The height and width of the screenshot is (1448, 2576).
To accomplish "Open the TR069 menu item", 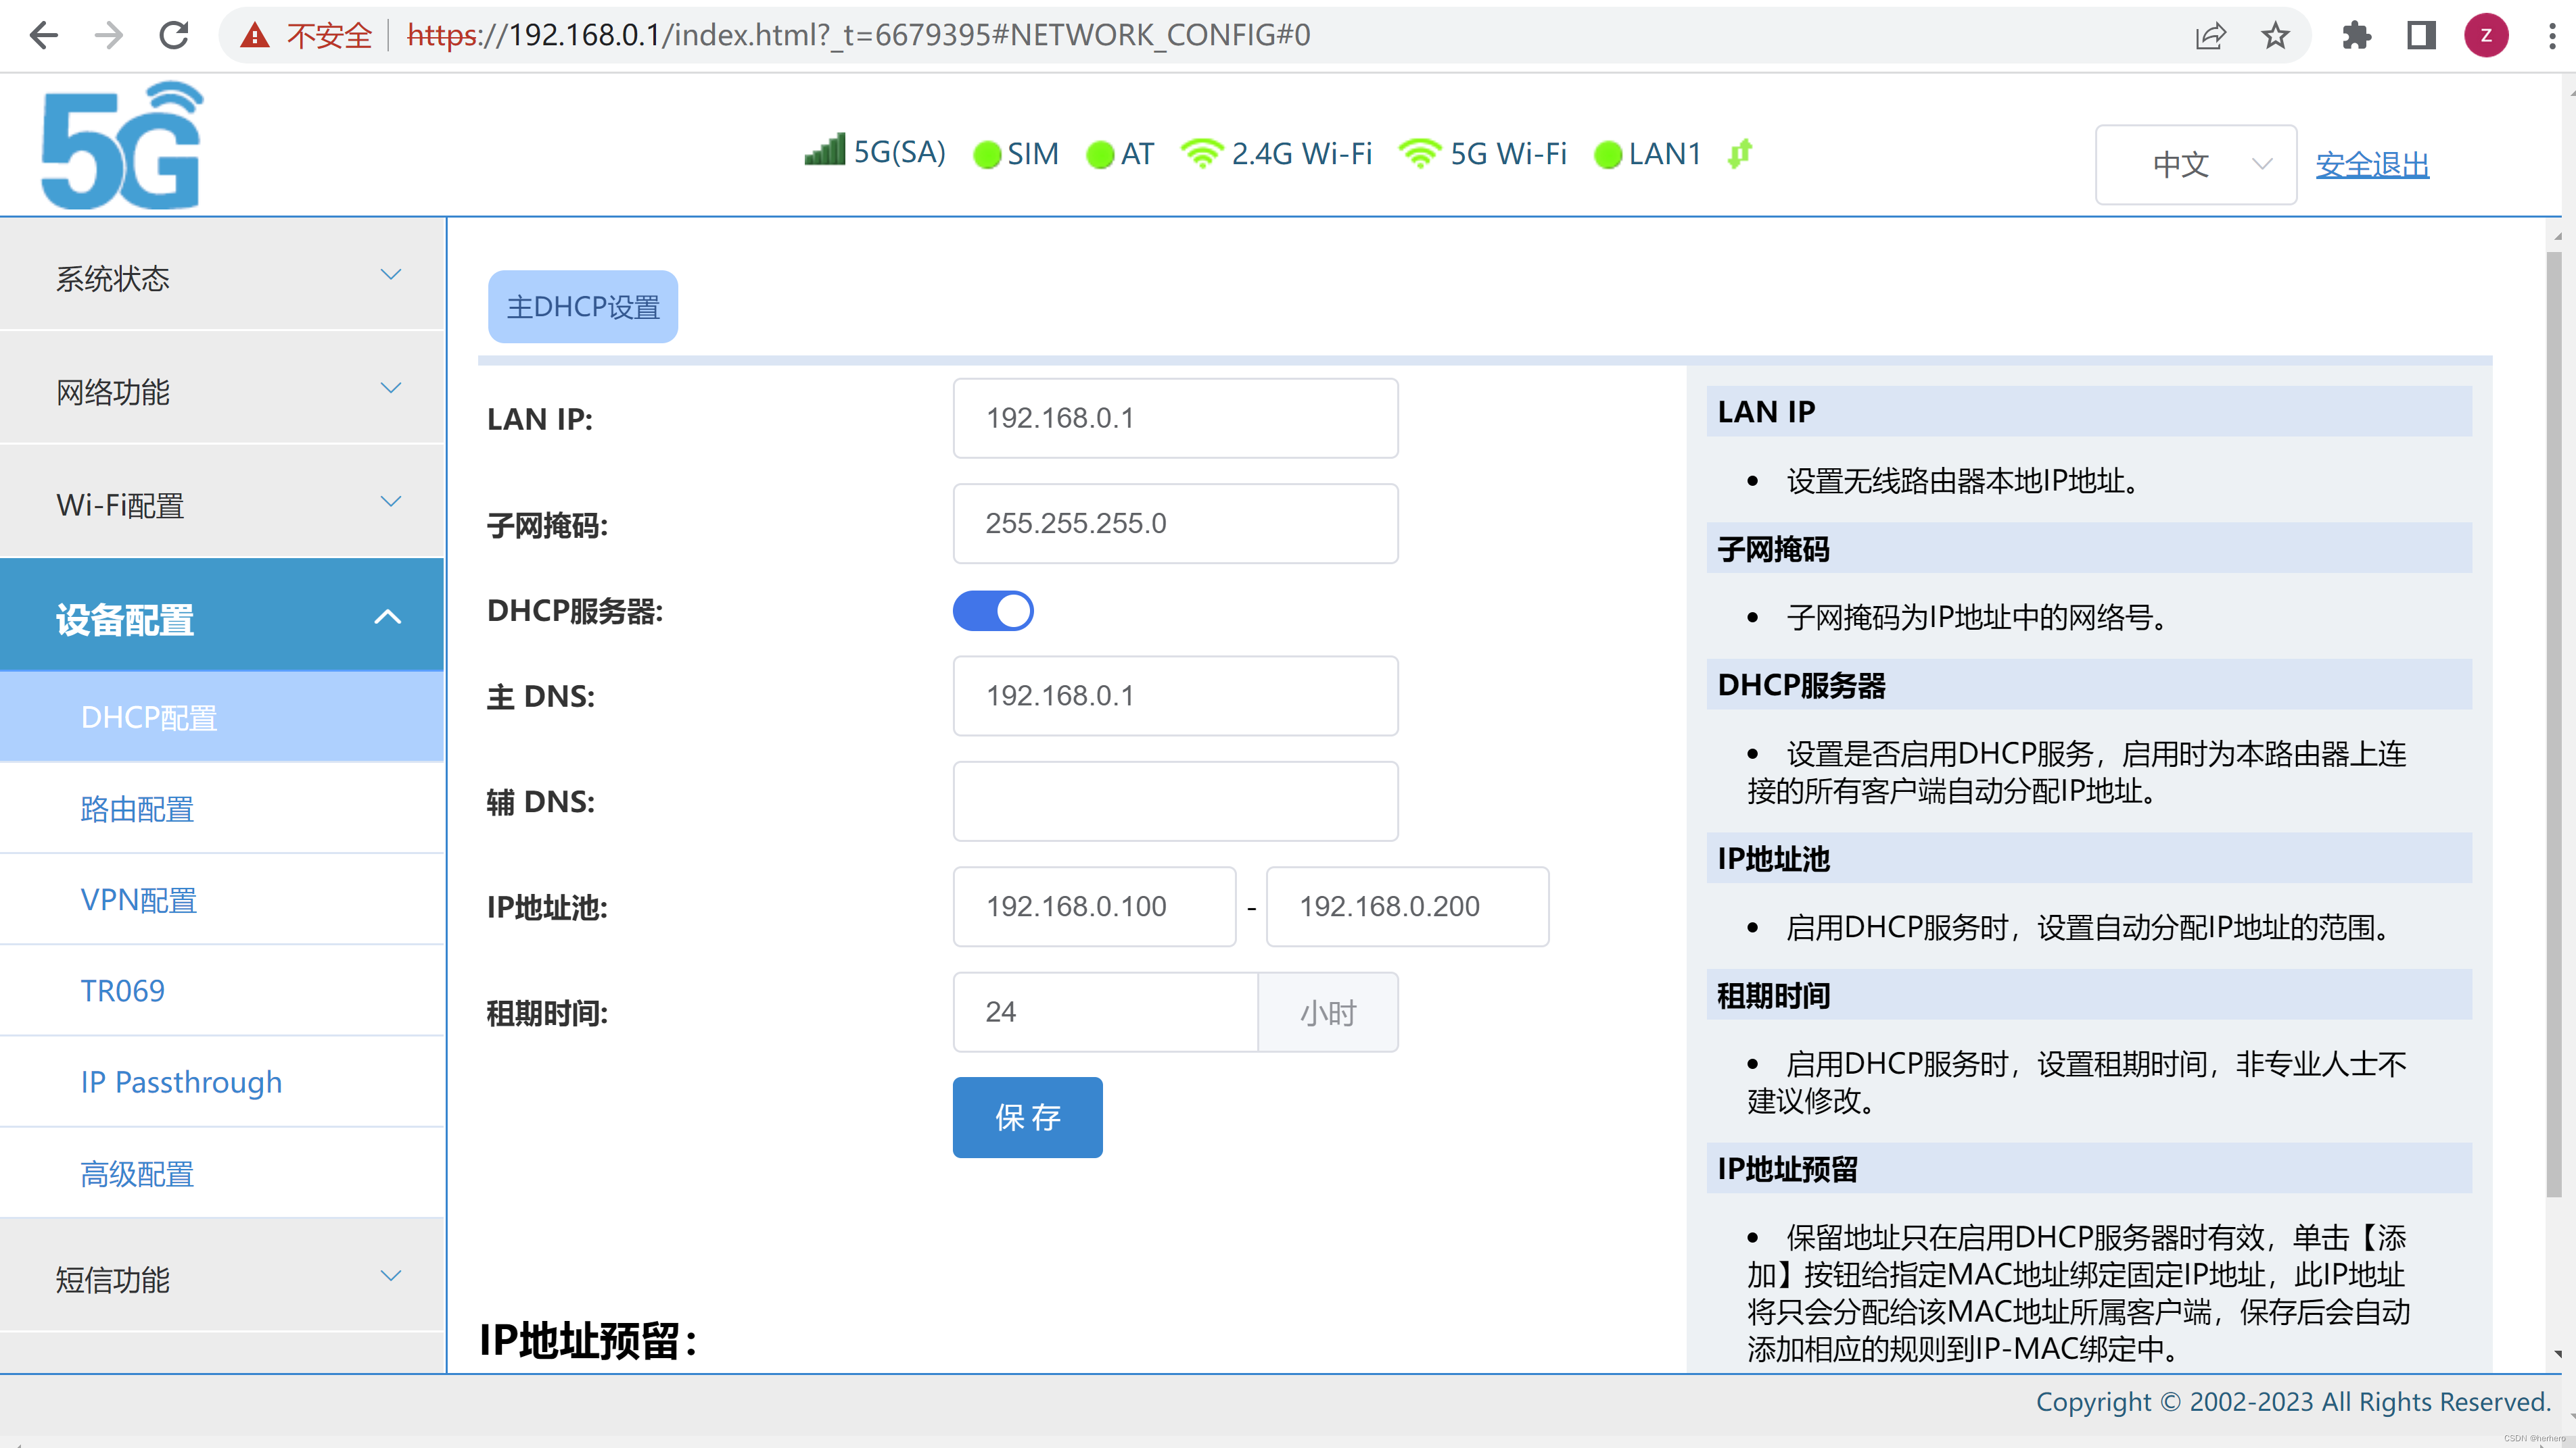I will (222, 991).
